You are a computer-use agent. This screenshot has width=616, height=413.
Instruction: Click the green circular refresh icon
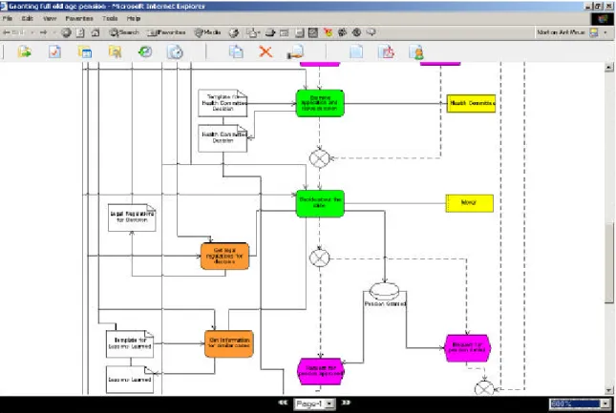[x=145, y=52]
